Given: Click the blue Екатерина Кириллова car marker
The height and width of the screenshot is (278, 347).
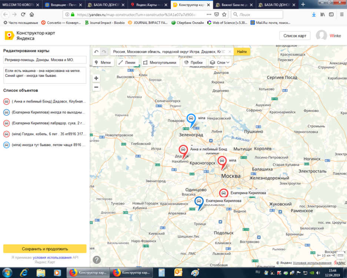Looking at the screenshot, I should [x=199, y=202].
